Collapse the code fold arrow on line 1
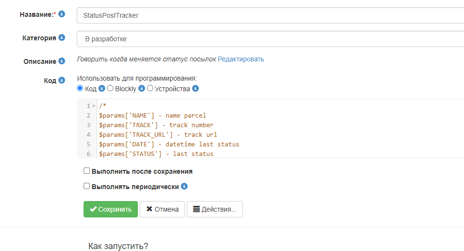The height and width of the screenshot is (251, 464). pos(94,106)
